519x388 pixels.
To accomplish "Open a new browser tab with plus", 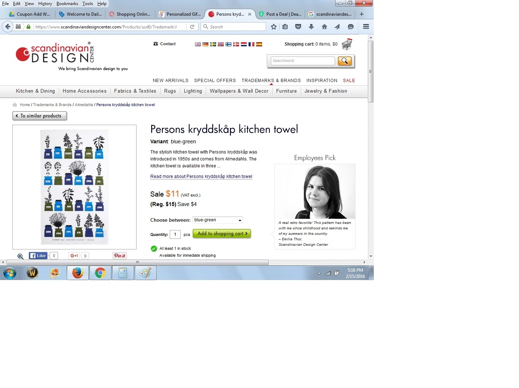I will [362, 14].
